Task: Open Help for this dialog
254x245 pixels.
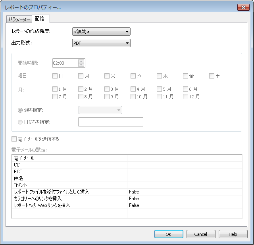Action: (233, 234)
